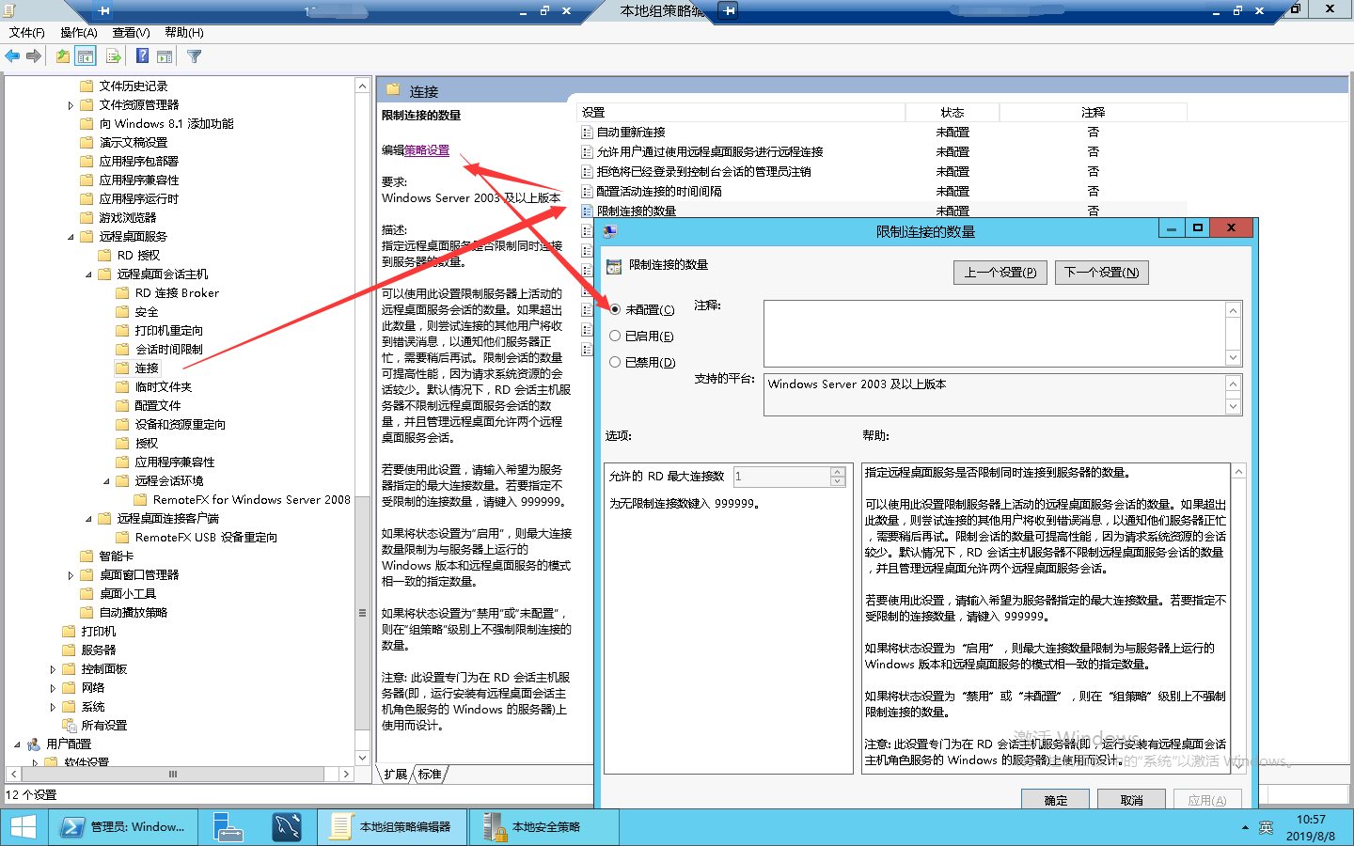Viewport: 1354px width, 846px height.
Task: Click inside the 注释 comment text box
Action: tap(994, 334)
